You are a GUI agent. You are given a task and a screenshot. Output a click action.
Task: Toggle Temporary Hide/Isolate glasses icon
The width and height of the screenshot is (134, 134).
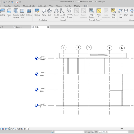pos(13,129)
